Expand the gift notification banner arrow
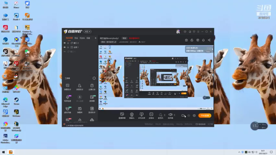 pos(212,49)
